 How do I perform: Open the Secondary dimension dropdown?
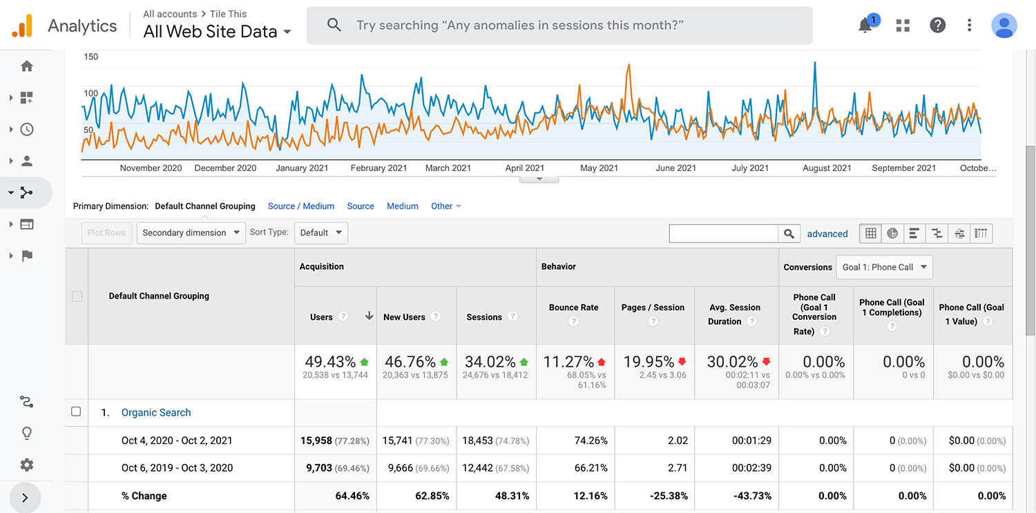click(191, 232)
